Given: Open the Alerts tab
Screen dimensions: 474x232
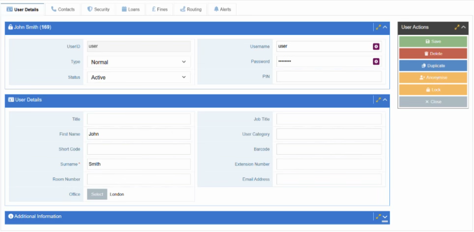Looking at the screenshot, I should [222, 9].
